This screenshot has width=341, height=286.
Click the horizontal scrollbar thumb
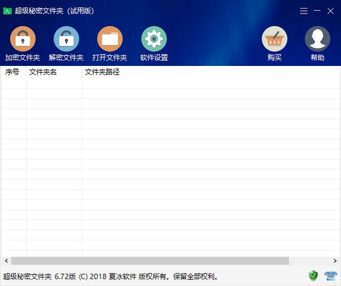148,260
